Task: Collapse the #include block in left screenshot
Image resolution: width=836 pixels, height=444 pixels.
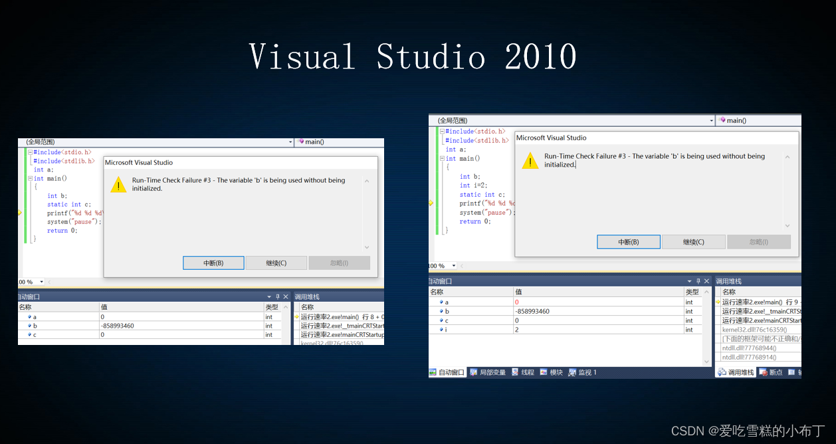Action: (x=30, y=152)
